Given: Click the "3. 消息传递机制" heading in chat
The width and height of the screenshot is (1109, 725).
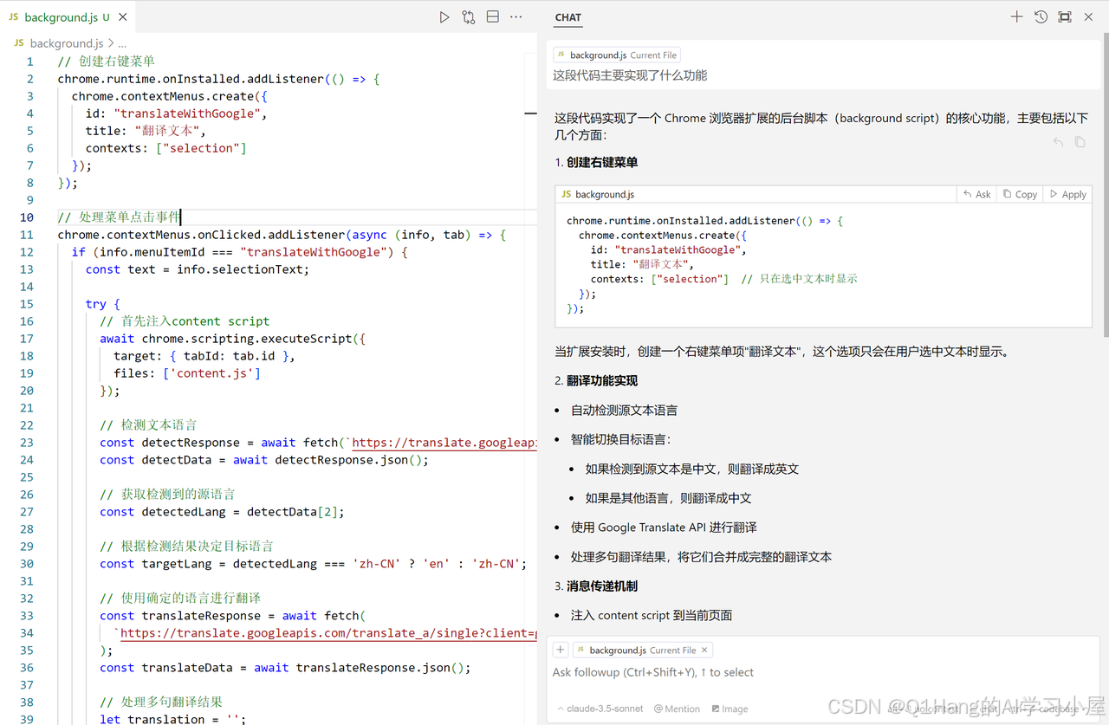Looking at the screenshot, I should [596, 586].
